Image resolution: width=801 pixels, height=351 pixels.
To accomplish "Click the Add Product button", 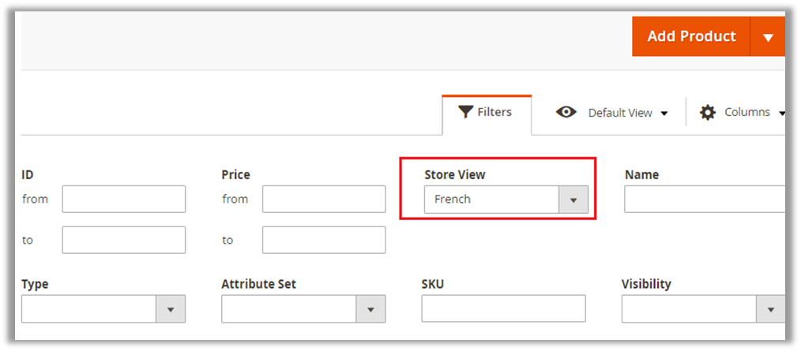I will click(690, 37).
